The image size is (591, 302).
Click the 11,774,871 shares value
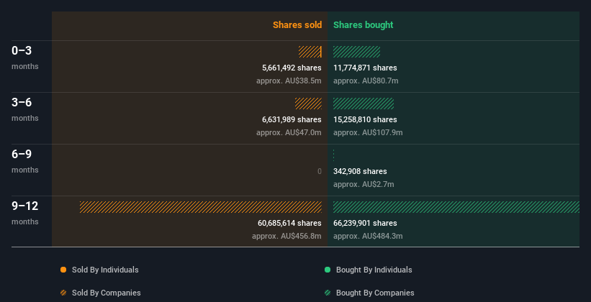(365, 68)
